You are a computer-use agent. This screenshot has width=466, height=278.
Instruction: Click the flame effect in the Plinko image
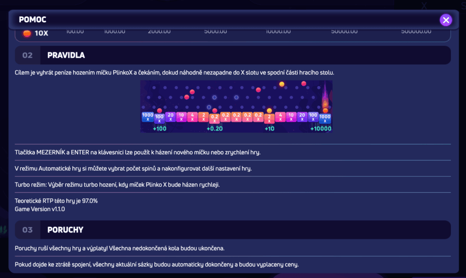(x=325, y=98)
